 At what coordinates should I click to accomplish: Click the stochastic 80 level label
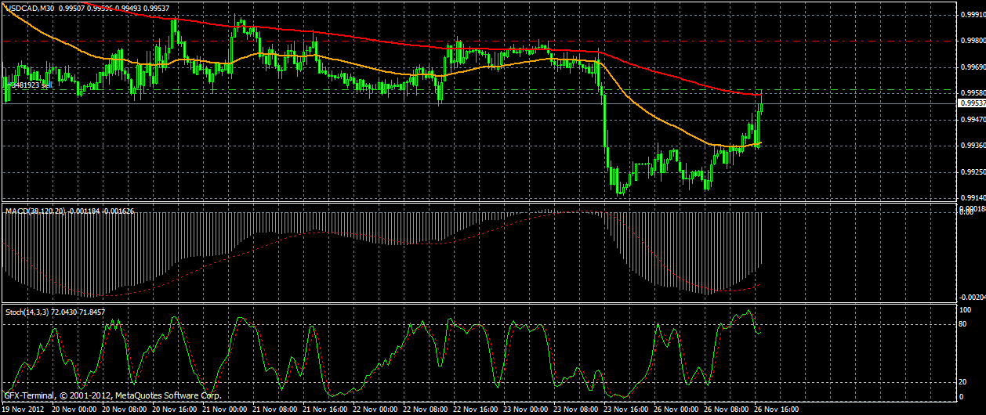[x=963, y=324]
